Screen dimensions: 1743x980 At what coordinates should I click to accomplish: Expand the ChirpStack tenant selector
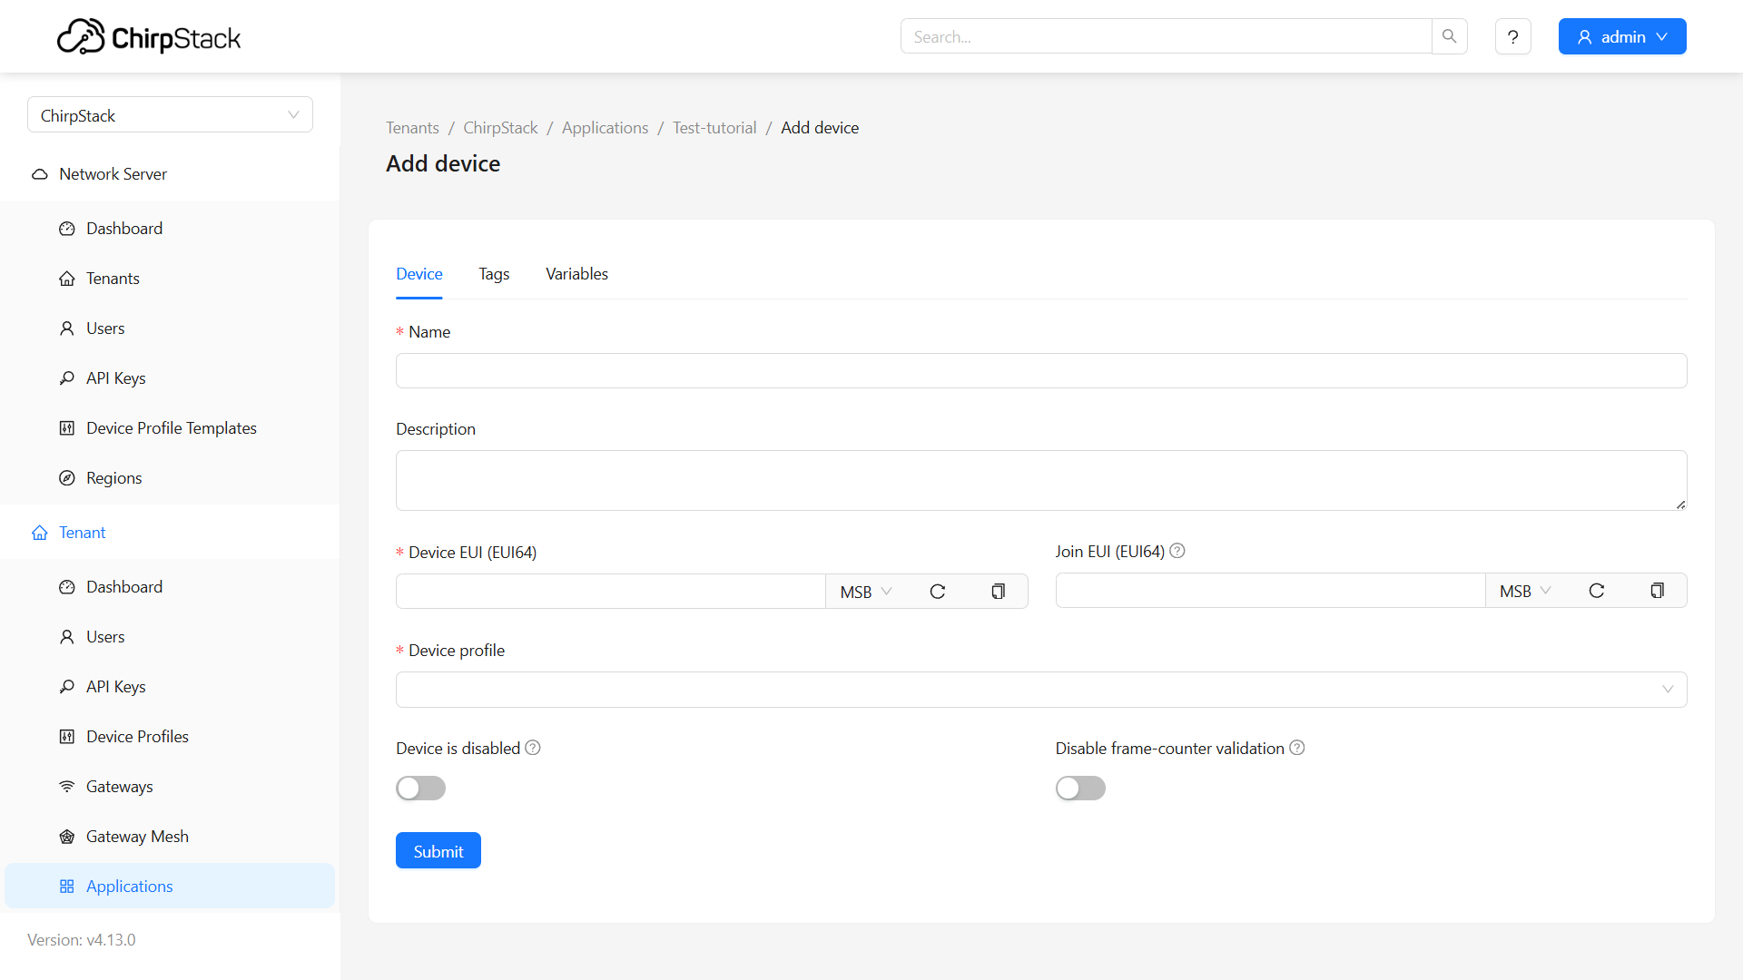pyautogui.click(x=170, y=115)
